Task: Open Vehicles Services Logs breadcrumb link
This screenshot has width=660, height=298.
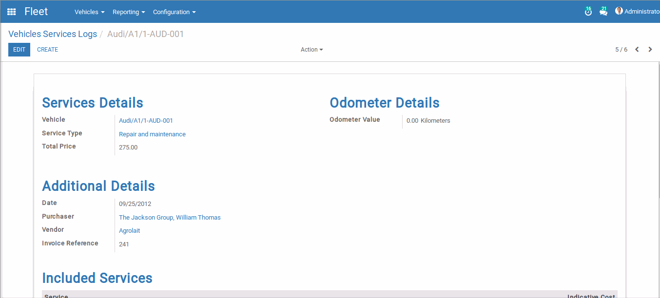Action: click(x=53, y=34)
